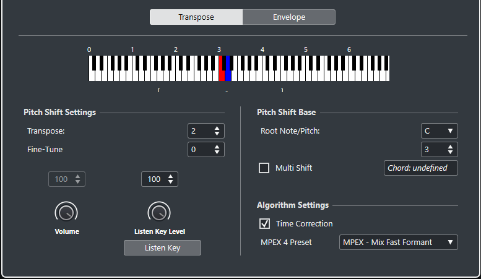481x279 pixels.
Task: Open the Root Note/Pitch C dropdown
Action: [x=440, y=131]
